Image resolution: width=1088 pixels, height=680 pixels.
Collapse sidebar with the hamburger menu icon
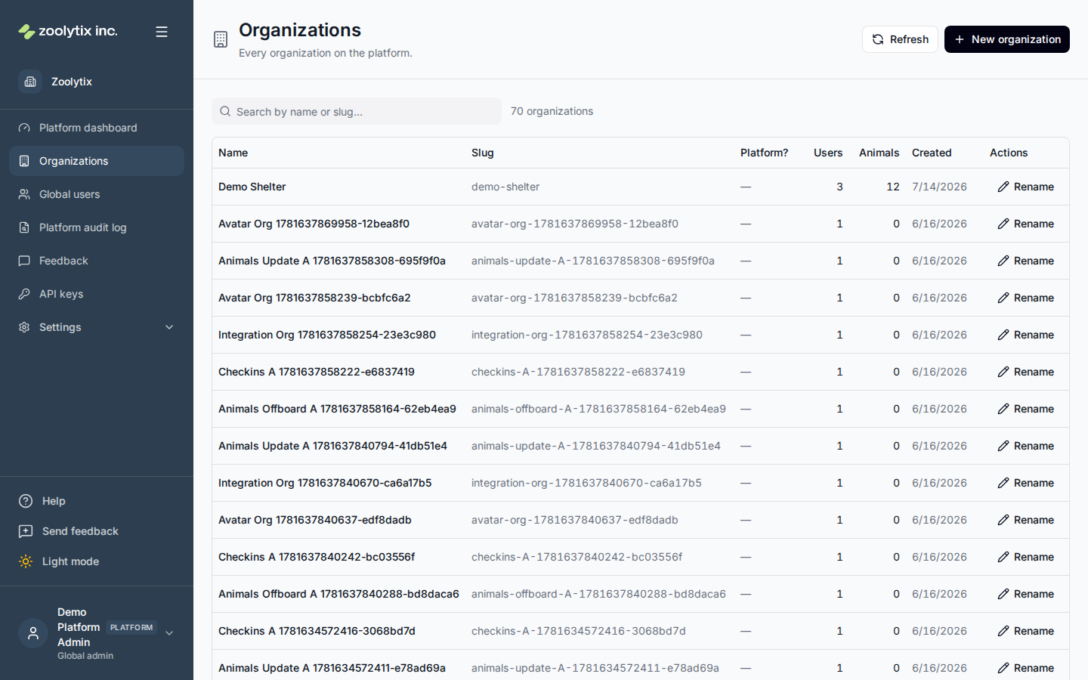point(162,32)
